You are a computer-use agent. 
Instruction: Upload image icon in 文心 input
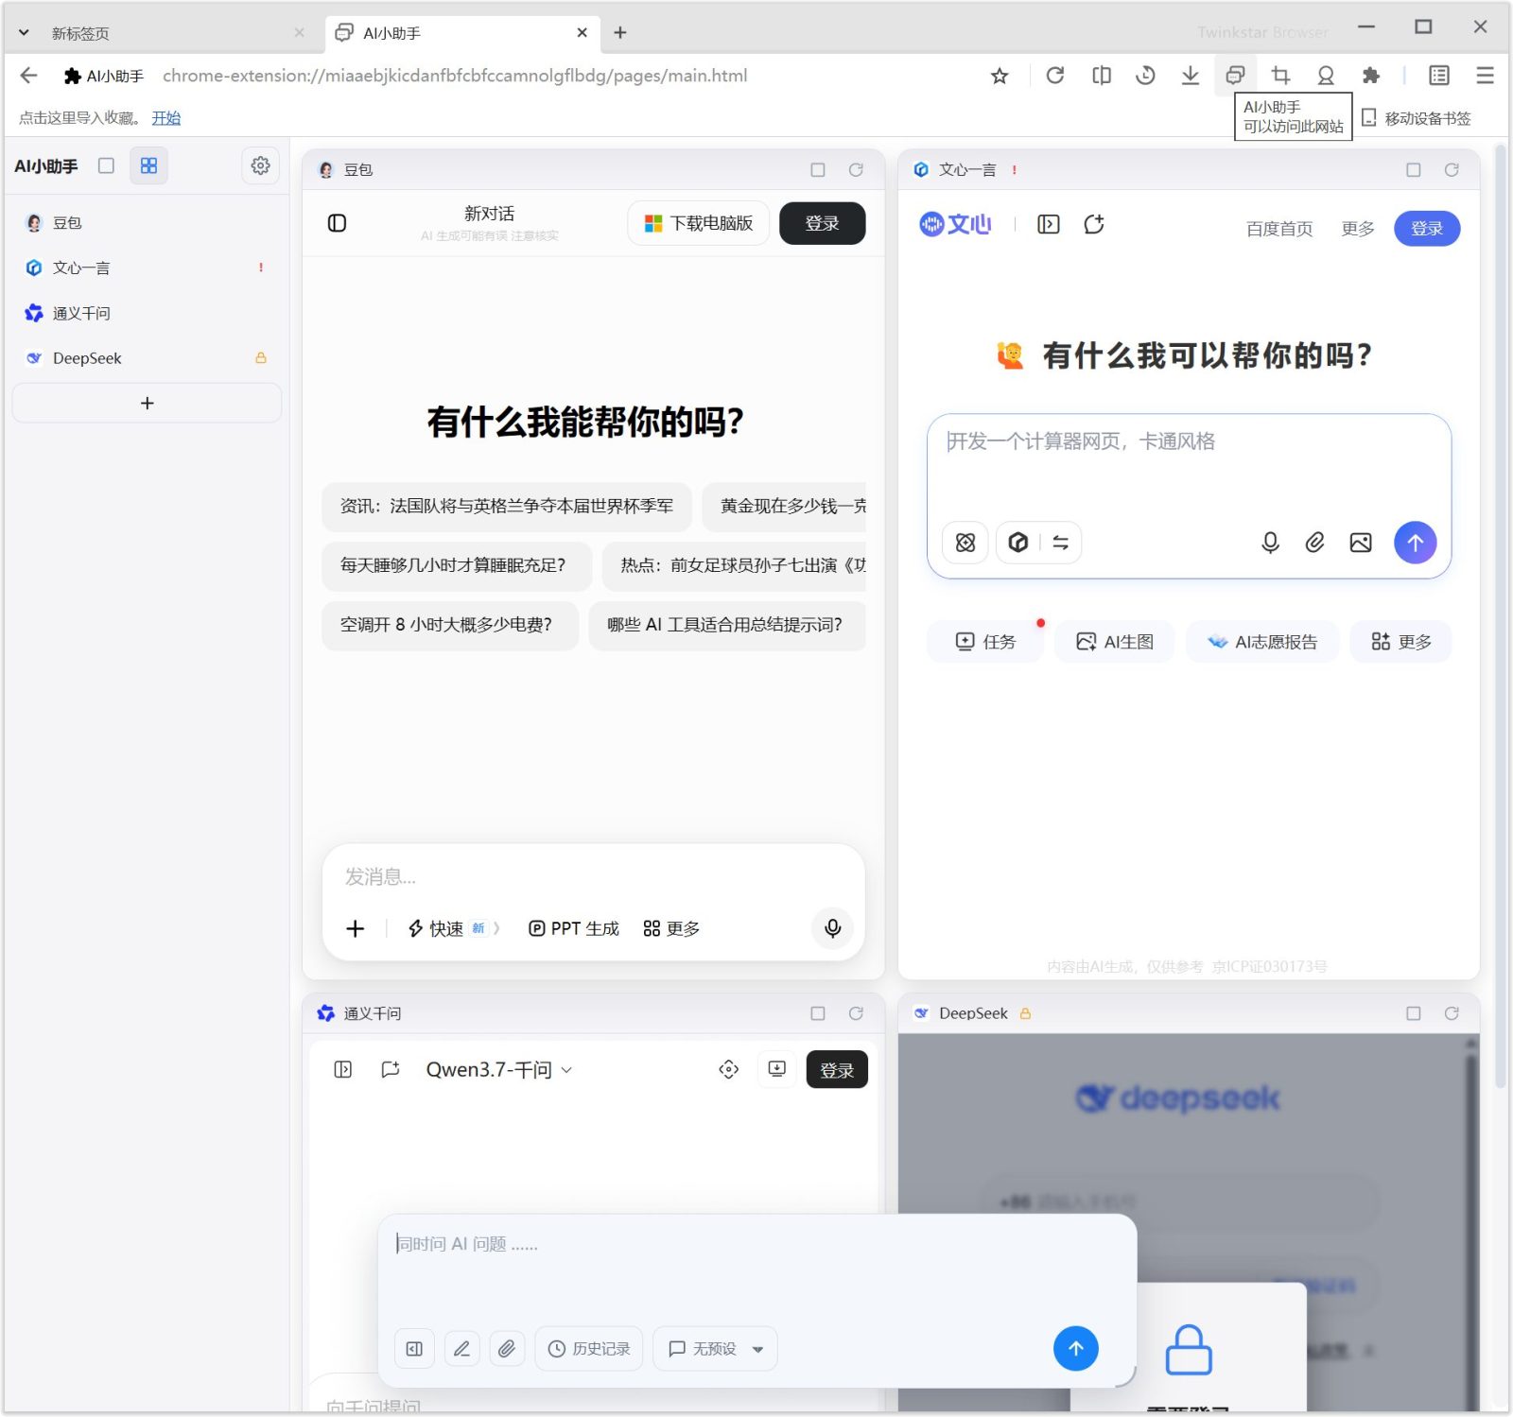[x=1360, y=543]
